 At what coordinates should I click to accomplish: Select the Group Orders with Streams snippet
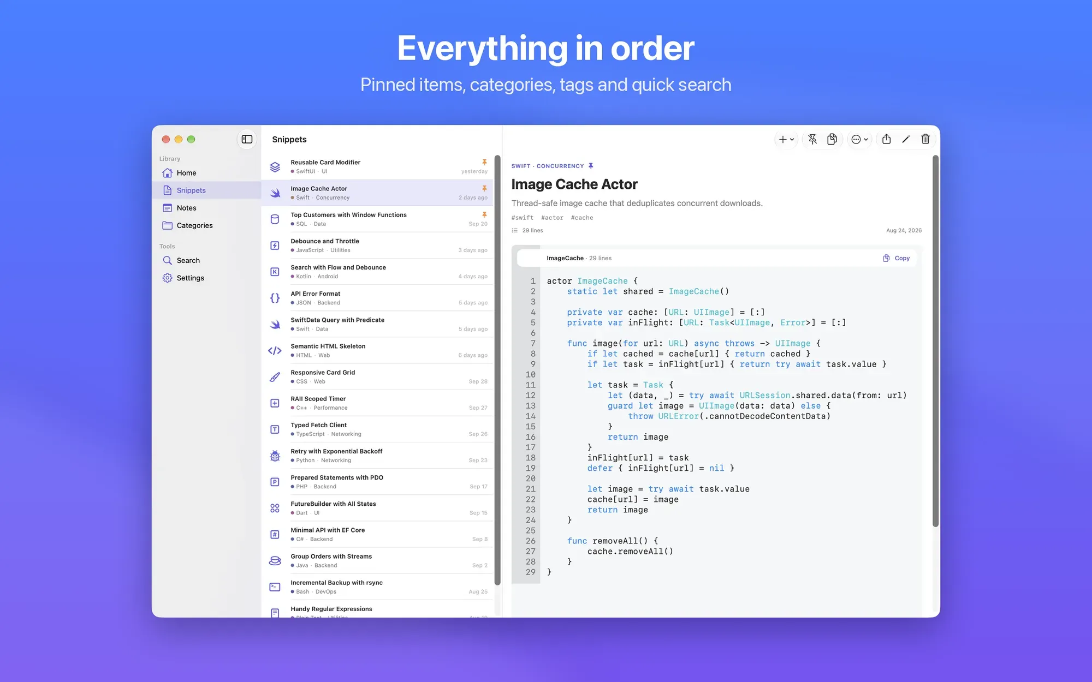(x=378, y=561)
